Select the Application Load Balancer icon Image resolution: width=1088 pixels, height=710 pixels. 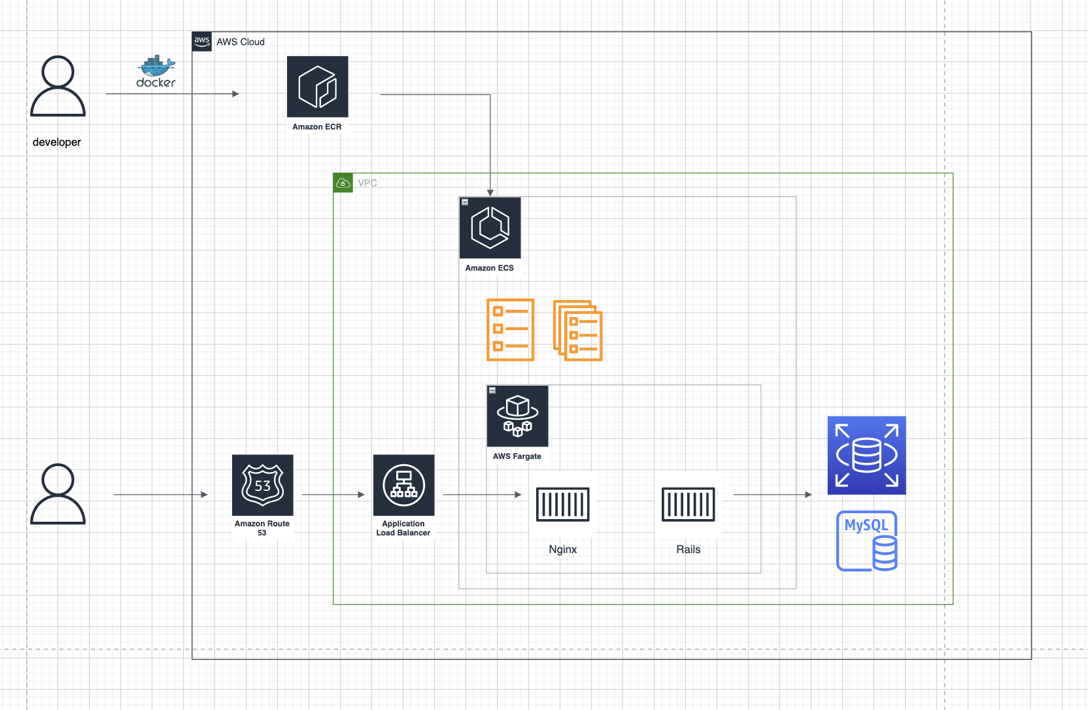[x=404, y=485]
